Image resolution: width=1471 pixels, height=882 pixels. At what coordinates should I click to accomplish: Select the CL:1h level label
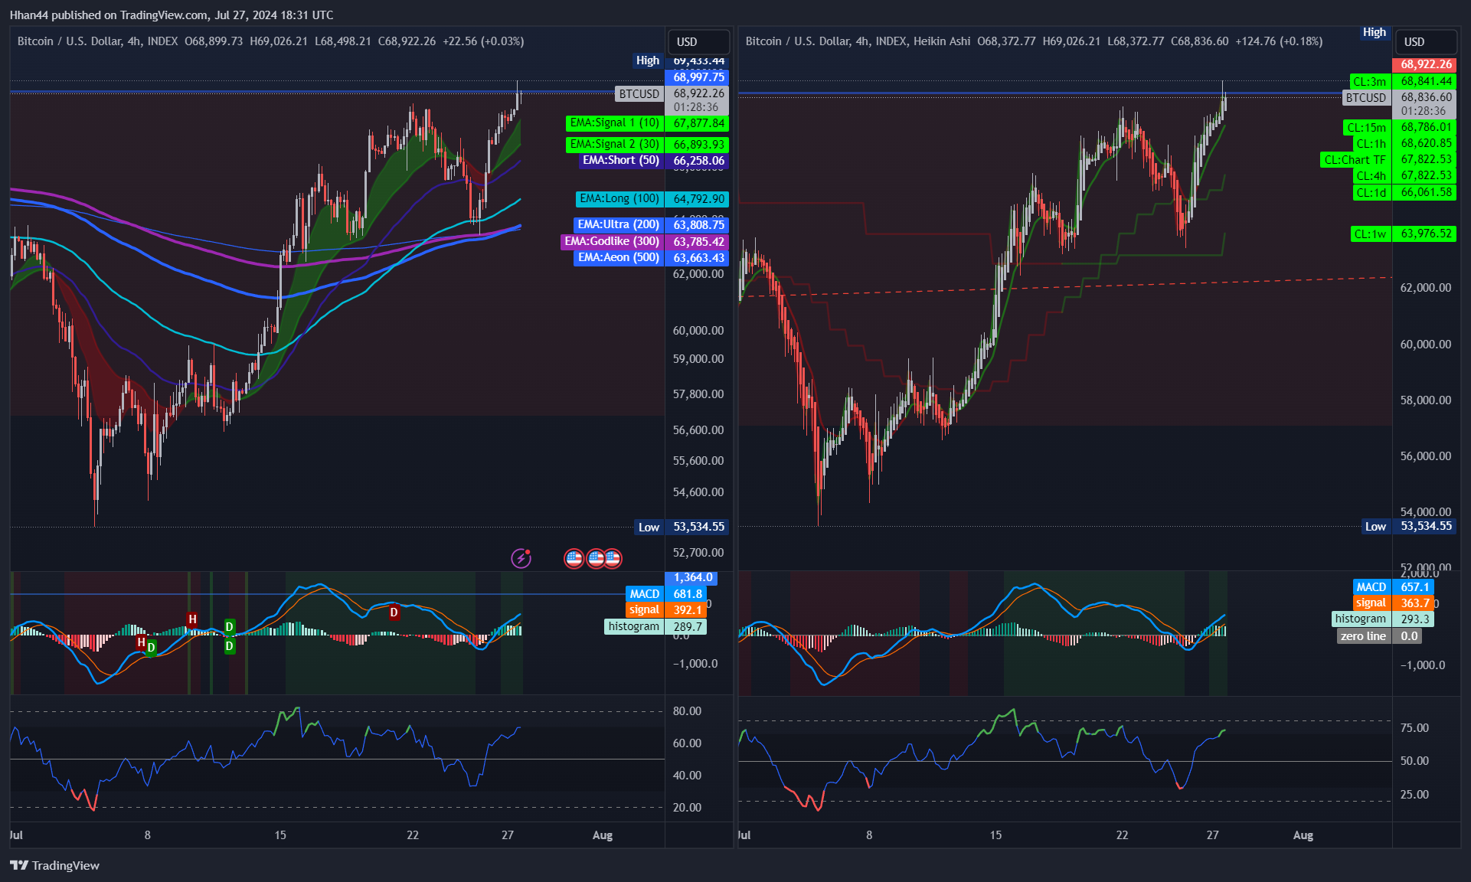tap(1371, 143)
